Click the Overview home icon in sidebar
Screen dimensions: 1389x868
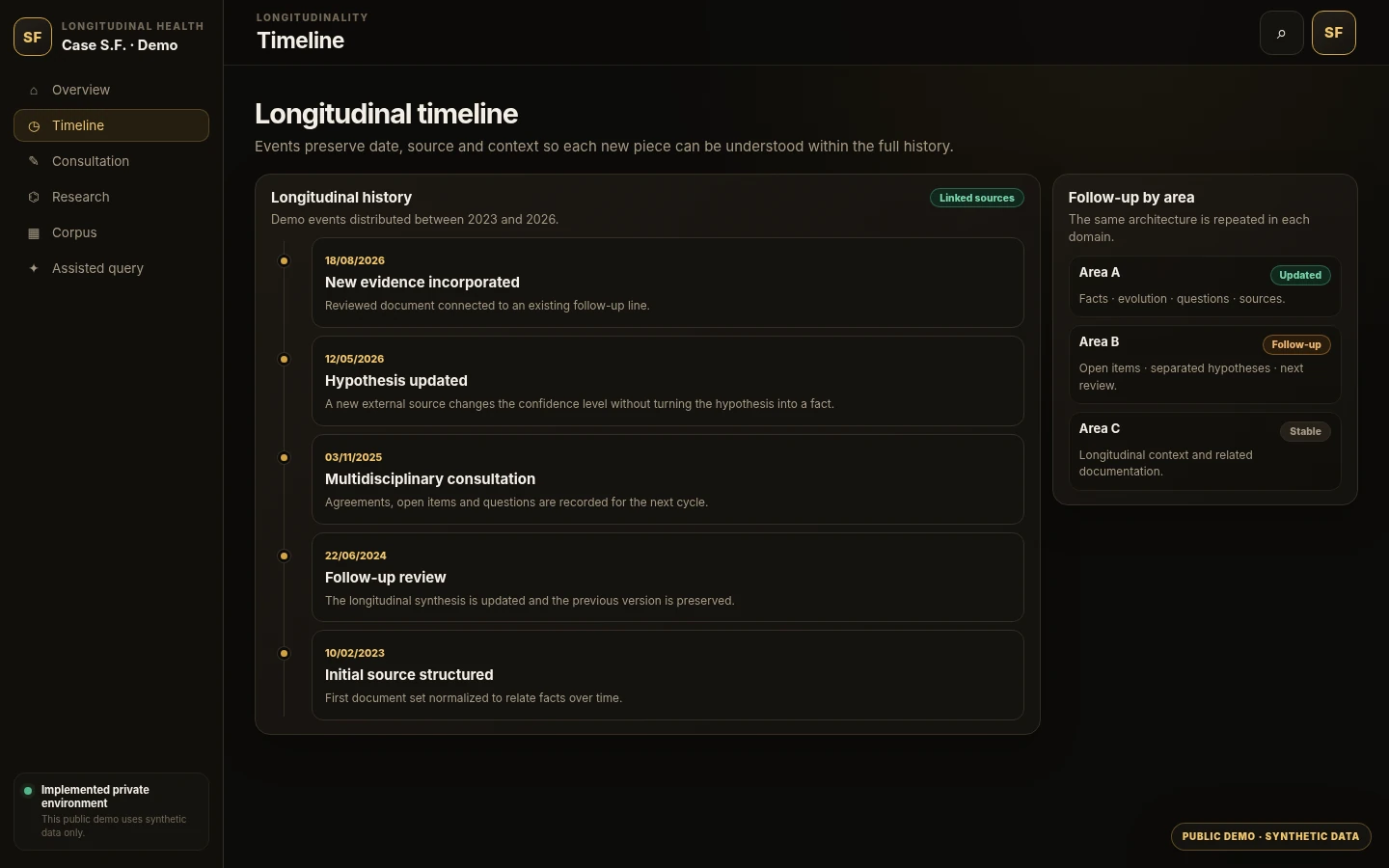[x=34, y=91]
